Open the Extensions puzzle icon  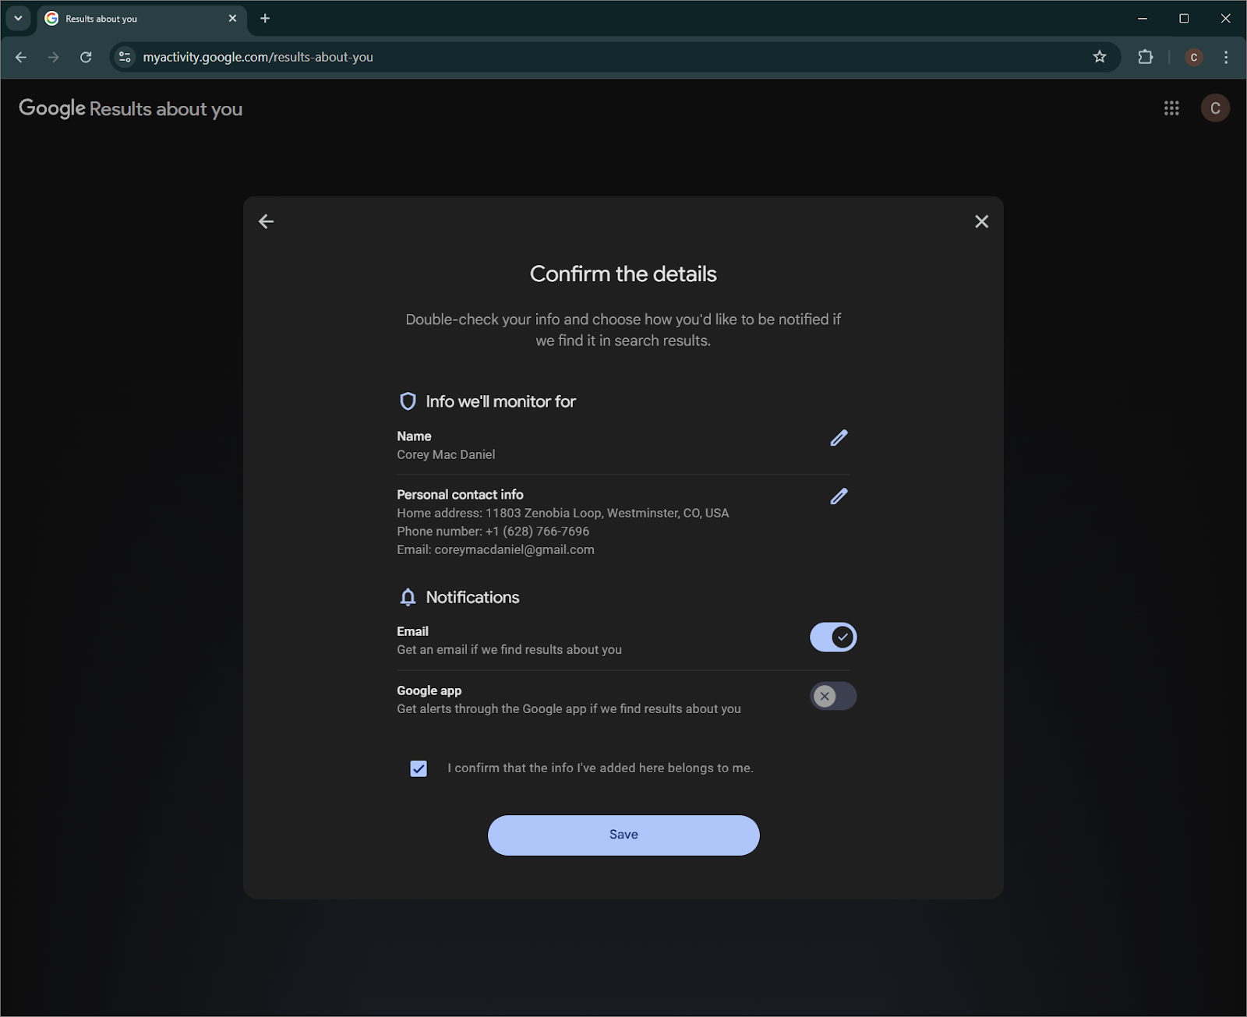click(x=1145, y=57)
